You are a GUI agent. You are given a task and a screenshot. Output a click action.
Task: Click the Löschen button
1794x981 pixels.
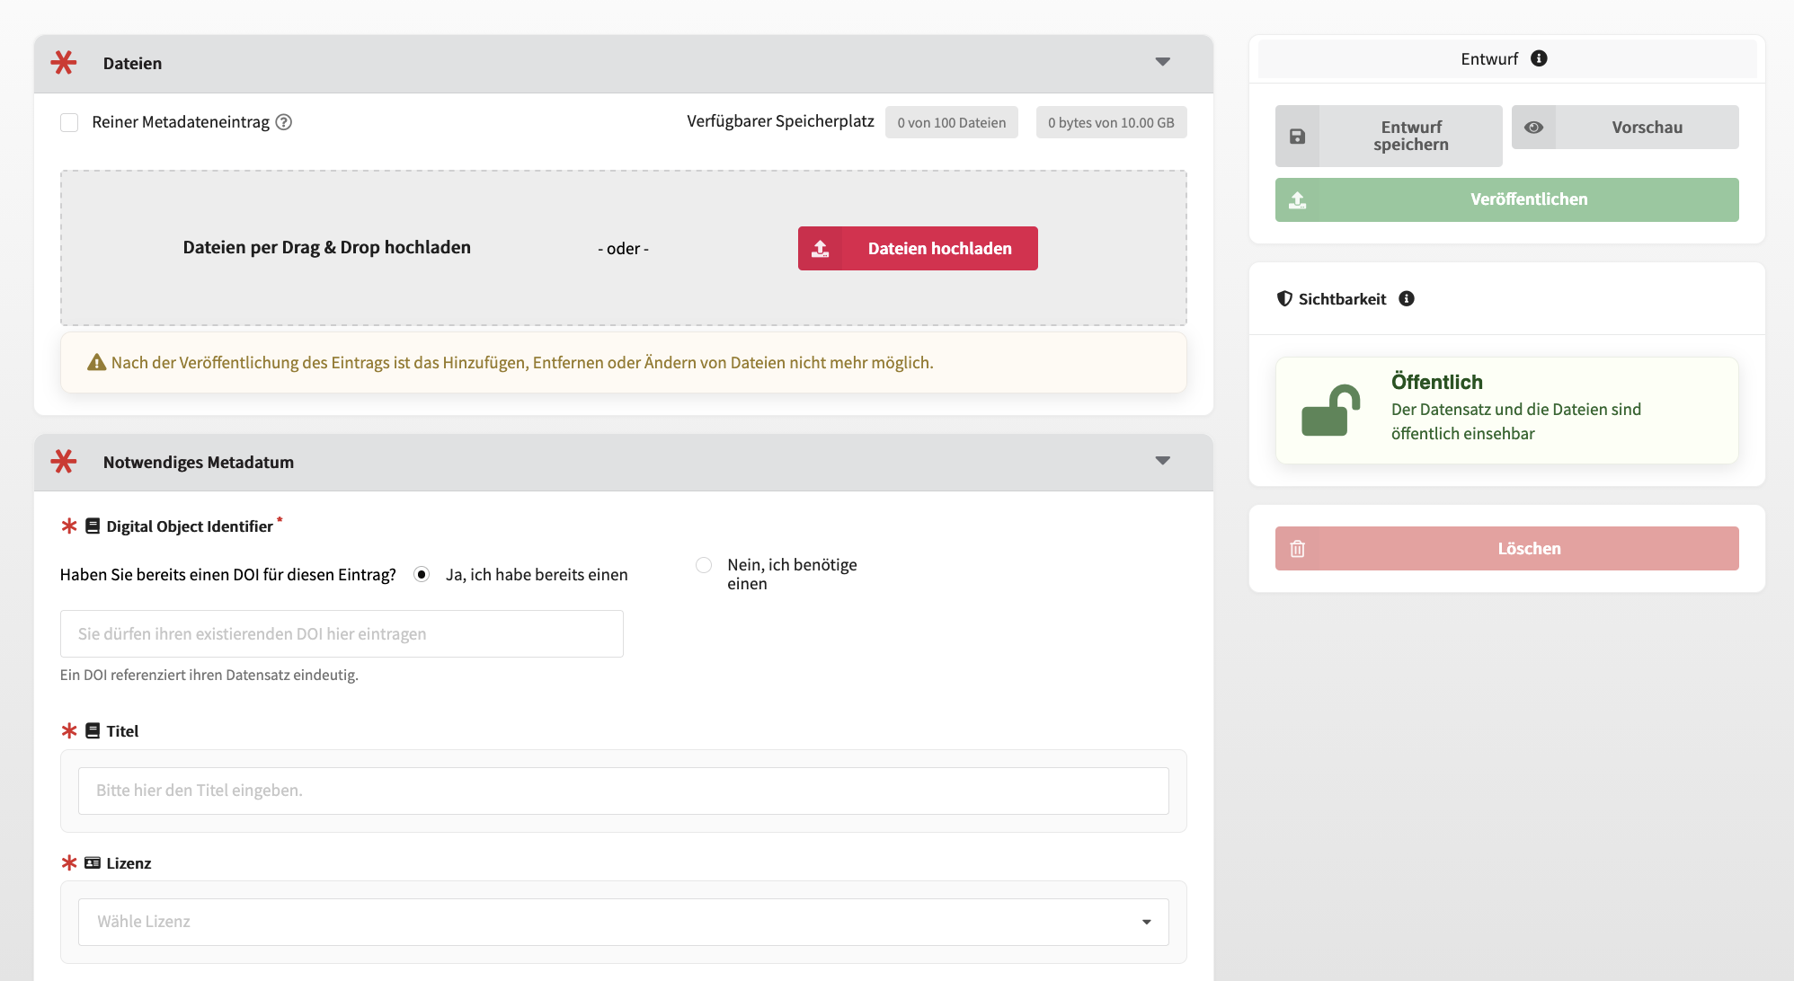click(1507, 549)
